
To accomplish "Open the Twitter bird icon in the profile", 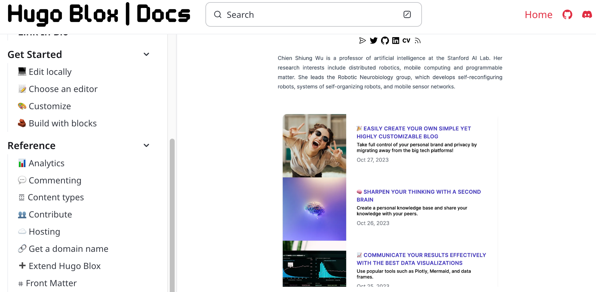I will coord(373,40).
